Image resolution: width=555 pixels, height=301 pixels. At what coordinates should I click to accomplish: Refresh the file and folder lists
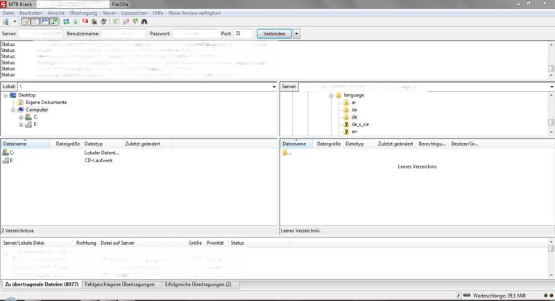[x=66, y=22]
